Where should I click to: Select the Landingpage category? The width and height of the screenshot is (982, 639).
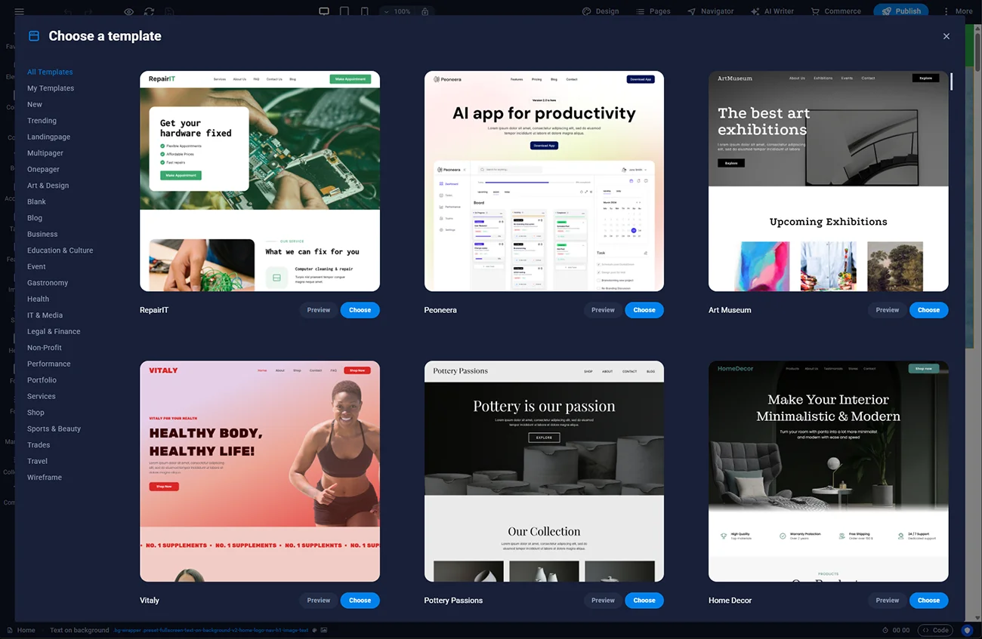48,137
